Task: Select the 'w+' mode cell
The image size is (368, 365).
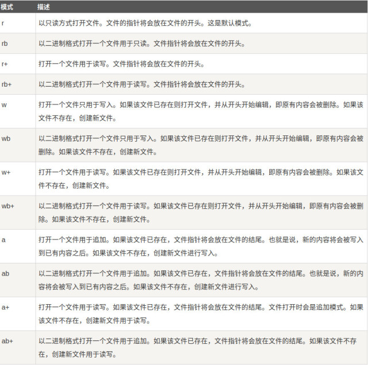Action: click(18, 179)
